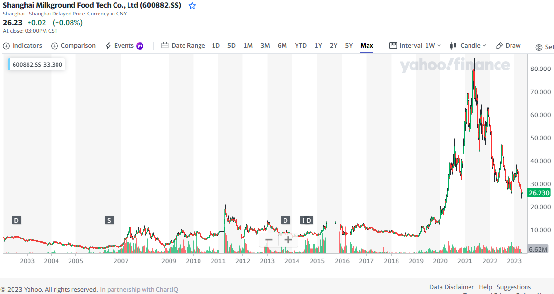Image resolution: width=554 pixels, height=294 pixels.
Task: Click the percent change (+0.08%) text
Action: 68,23
